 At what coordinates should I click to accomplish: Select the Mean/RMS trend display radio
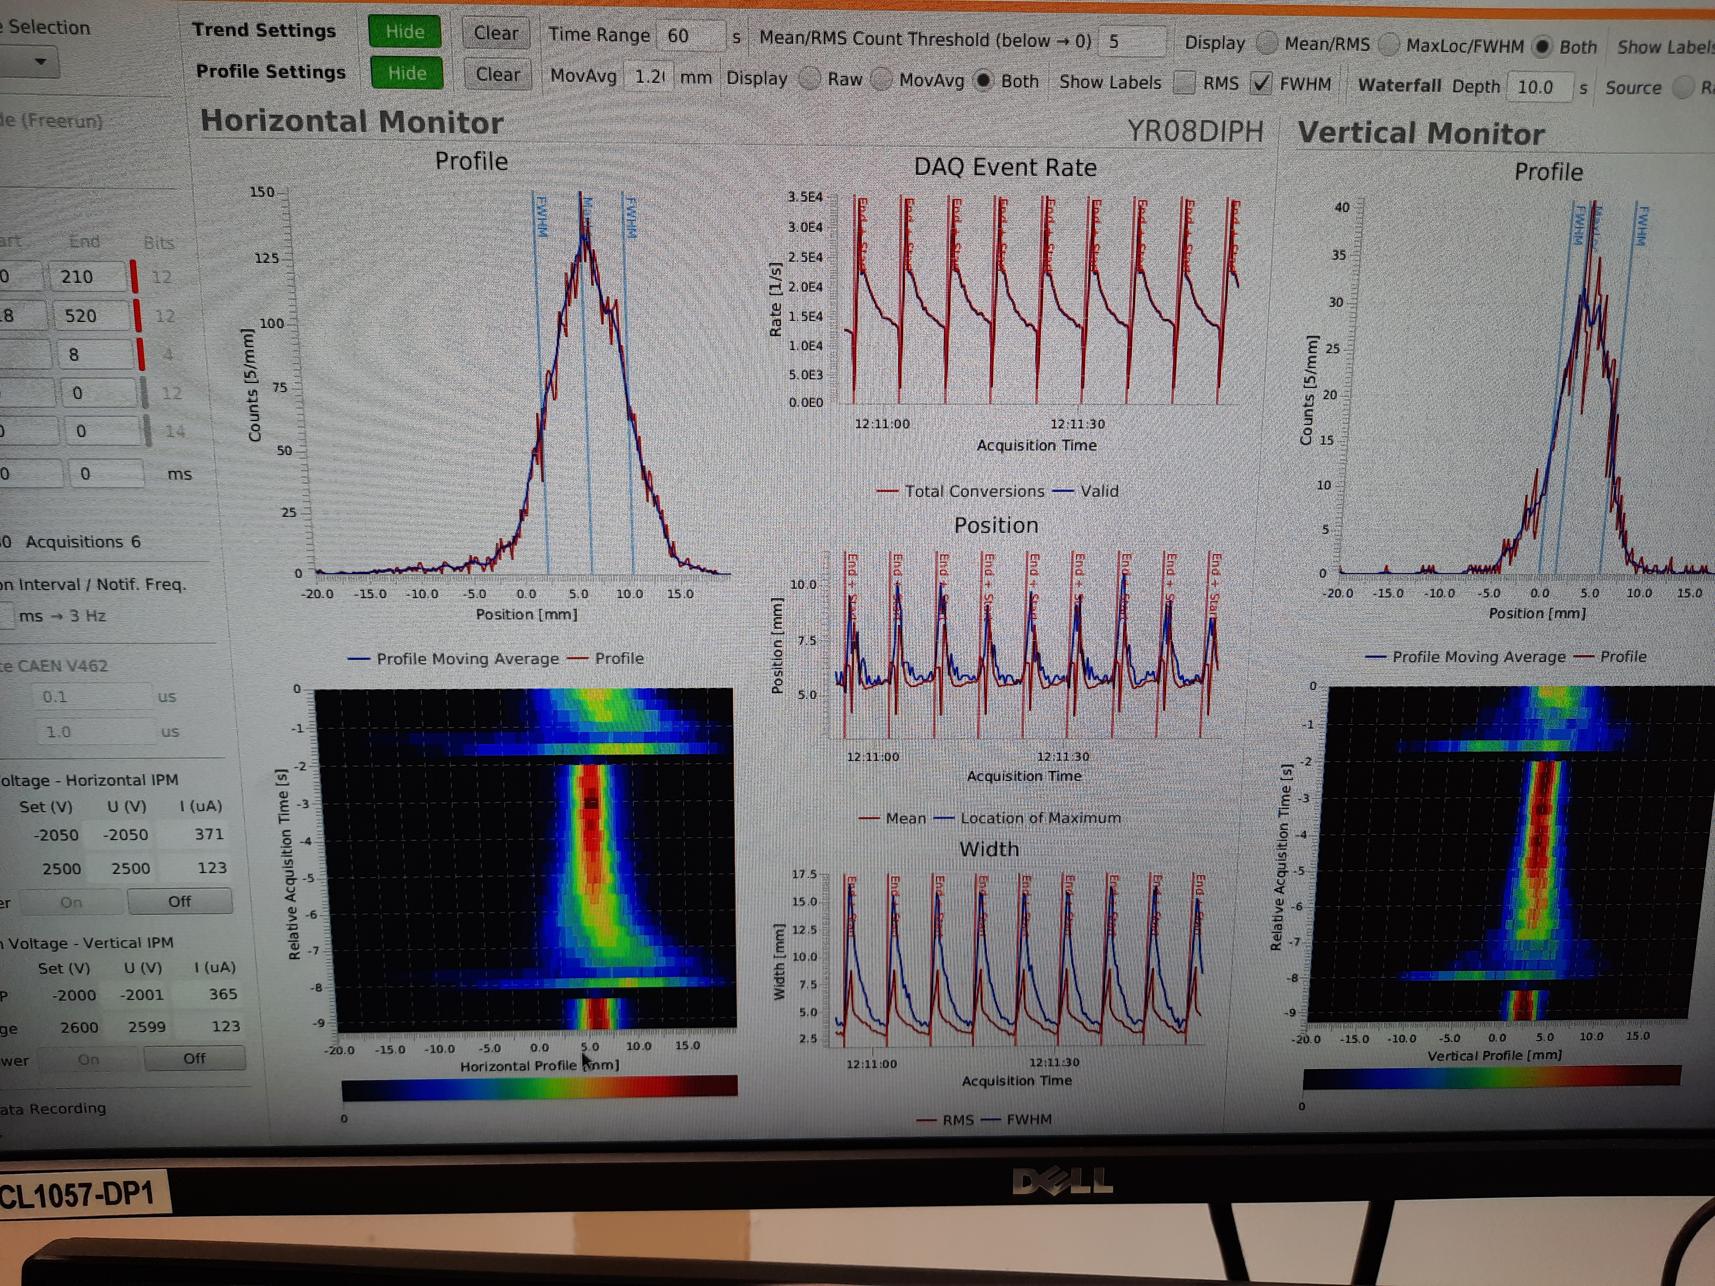pos(1267,43)
